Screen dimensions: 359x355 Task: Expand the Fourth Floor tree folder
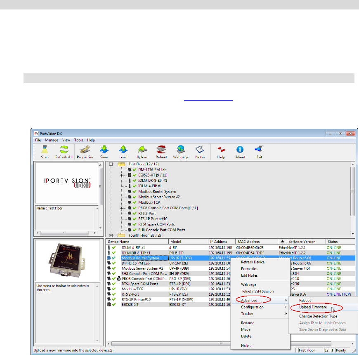point(111,235)
